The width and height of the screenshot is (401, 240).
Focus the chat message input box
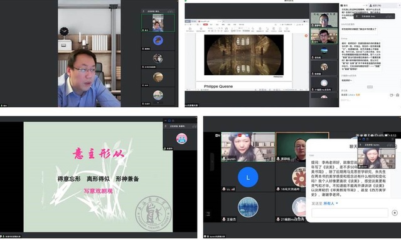pos(350,212)
